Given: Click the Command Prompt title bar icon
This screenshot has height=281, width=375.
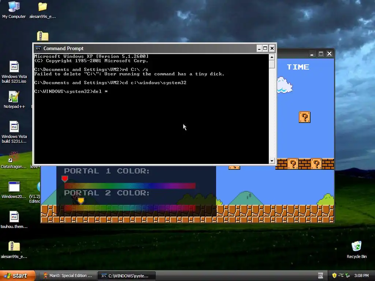Looking at the screenshot, I should pos(38,49).
